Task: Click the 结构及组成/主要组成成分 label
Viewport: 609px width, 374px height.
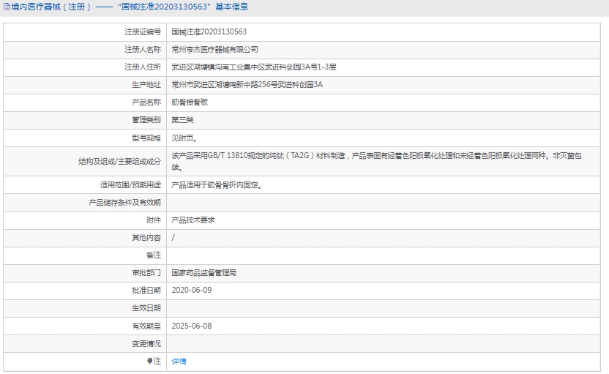Action: tap(119, 161)
